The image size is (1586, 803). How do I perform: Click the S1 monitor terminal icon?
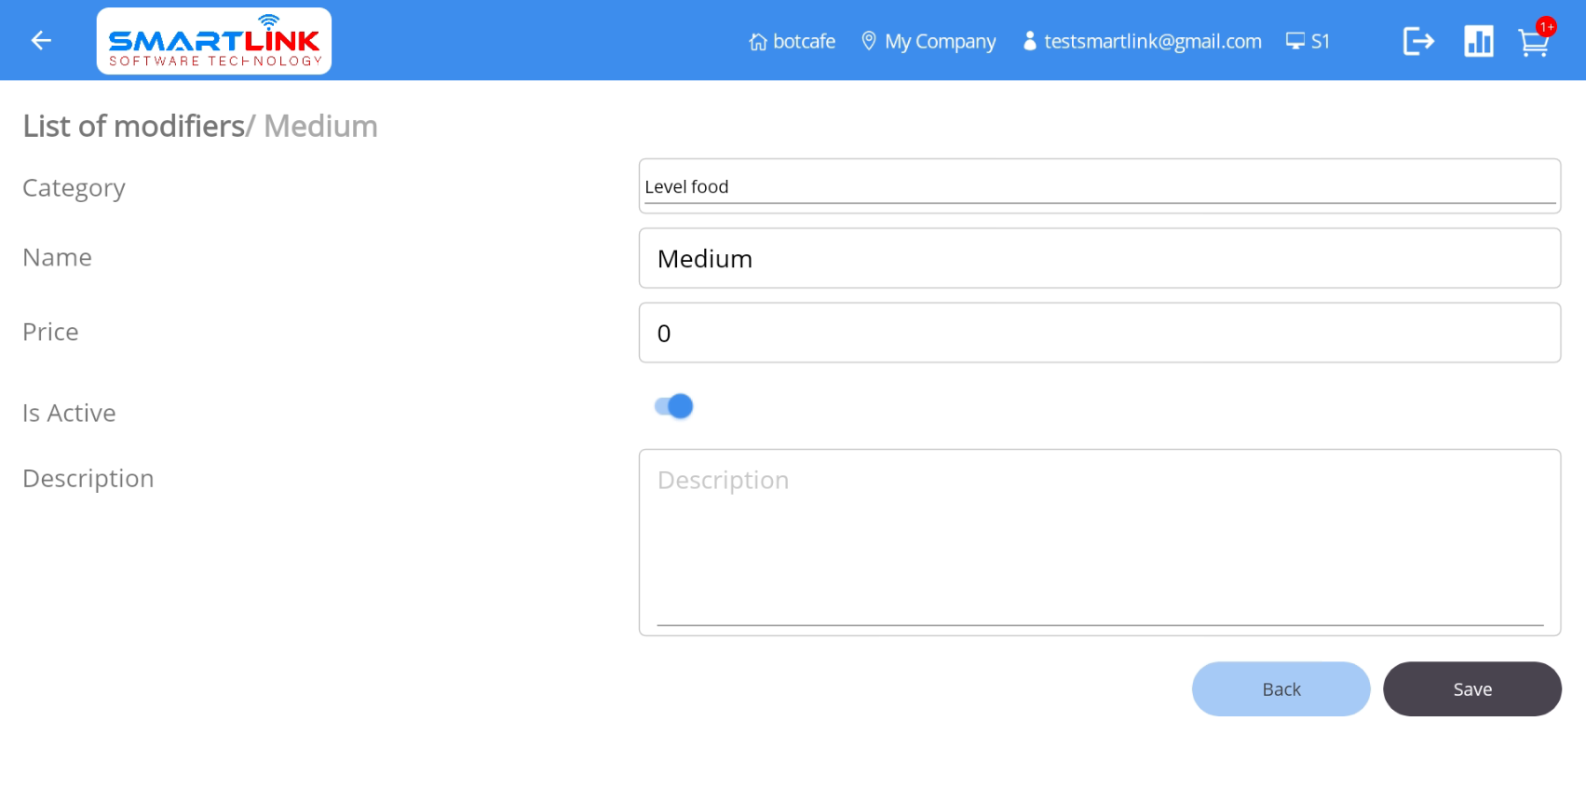(1295, 41)
